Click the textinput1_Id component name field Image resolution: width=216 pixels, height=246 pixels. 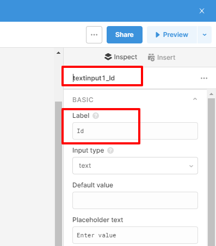(102, 78)
